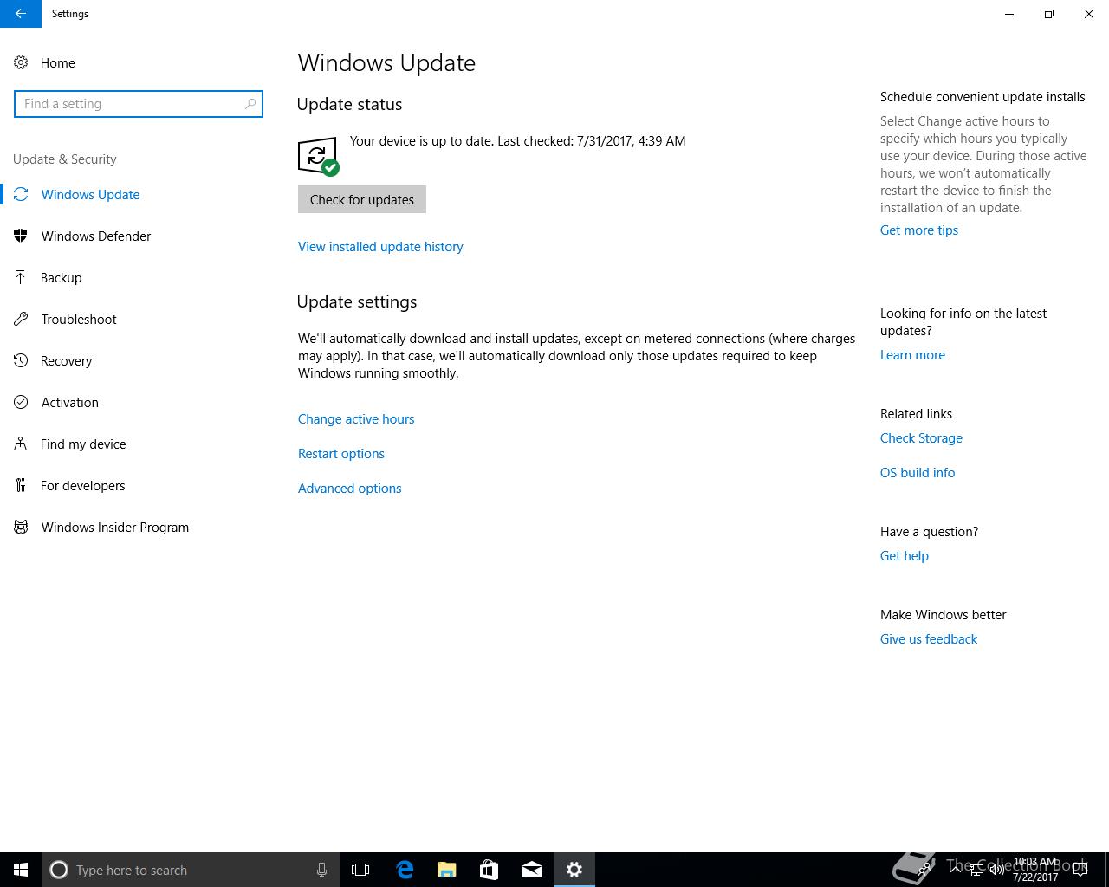Click the Home gear icon
Image resolution: width=1109 pixels, height=887 pixels.
point(21,62)
